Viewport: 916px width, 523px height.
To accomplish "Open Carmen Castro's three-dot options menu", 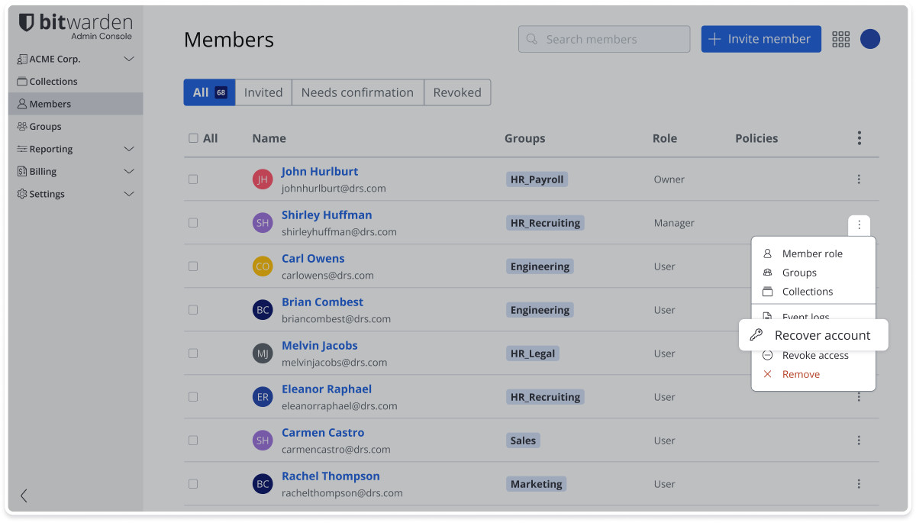I will 859,441.
